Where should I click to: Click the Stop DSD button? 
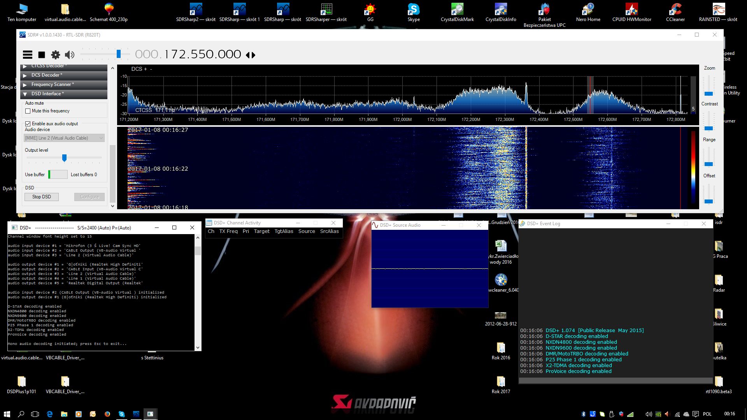click(x=42, y=197)
